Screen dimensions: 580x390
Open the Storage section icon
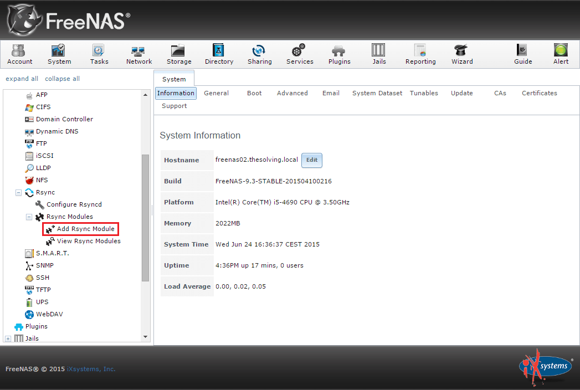click(x=178, y=49)
